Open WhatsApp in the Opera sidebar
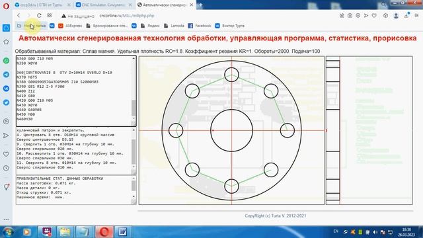This screenshot has height=238, width=423. (x=6, y=60)
